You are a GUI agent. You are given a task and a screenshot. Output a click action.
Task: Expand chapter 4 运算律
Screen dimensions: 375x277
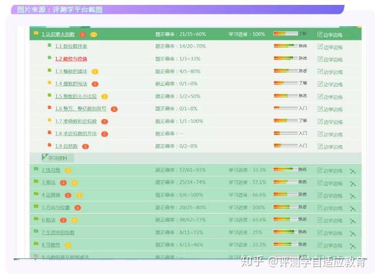click(x=51, y=195)
